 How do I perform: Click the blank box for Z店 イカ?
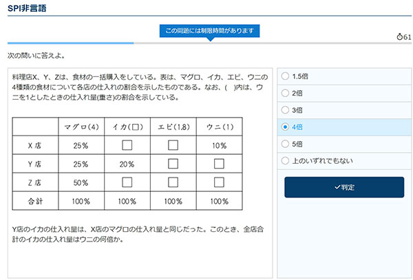pos(127,182)
